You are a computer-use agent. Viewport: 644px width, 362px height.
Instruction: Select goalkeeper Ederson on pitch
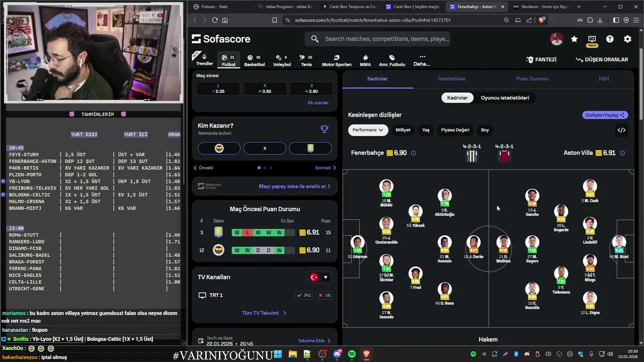[357, 247]
